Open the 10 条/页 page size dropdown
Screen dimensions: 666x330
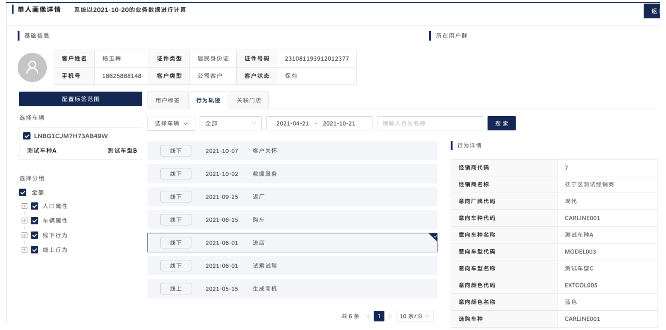pos(414,316)
